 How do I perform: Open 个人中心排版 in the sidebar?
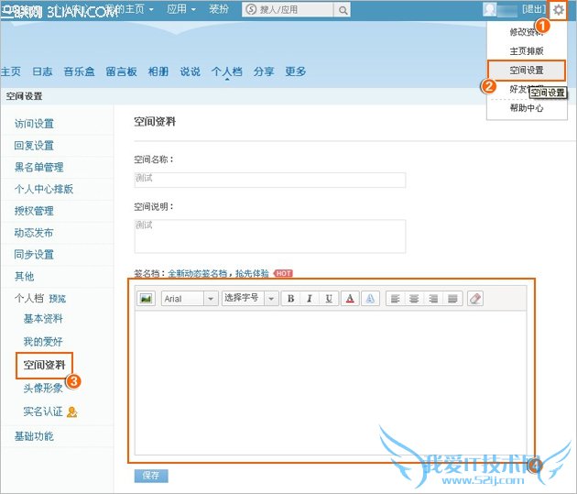click(x=44, y=189)
